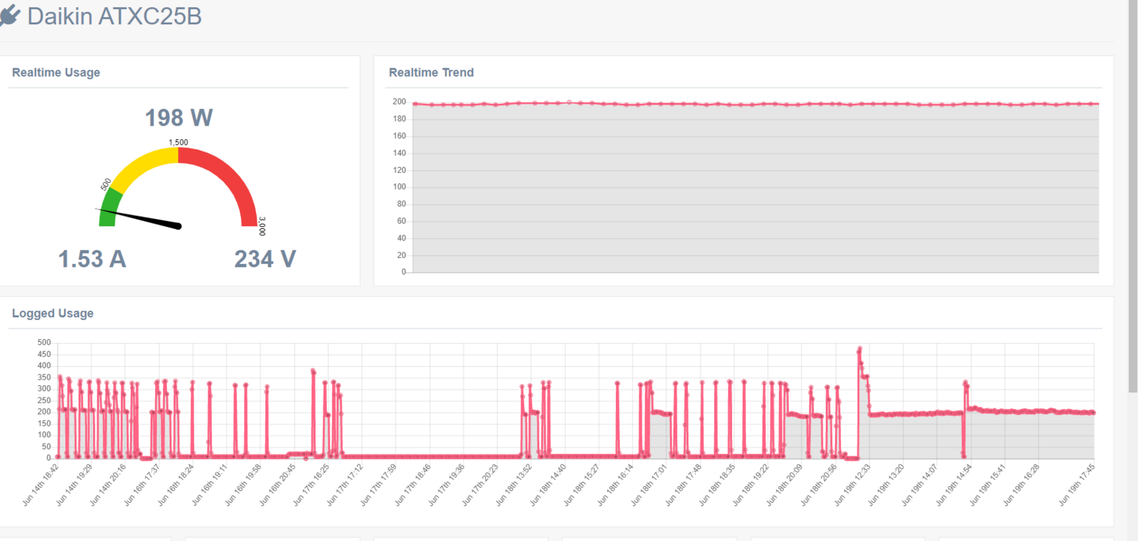The image size is (1138, 541).
Task: Click the 350 label on Logged Usage axis
Action: pos(44,377)
